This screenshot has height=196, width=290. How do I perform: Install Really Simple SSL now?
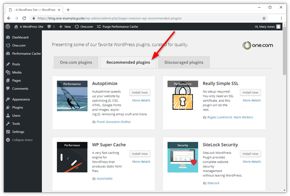pyautogui.click(x=250, y=93)
